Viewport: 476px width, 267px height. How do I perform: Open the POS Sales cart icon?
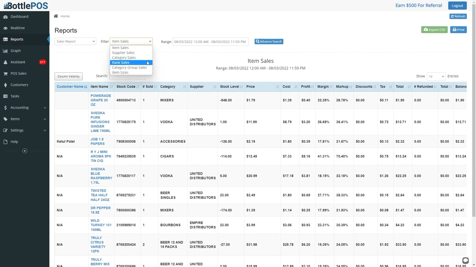coord(5,73)
